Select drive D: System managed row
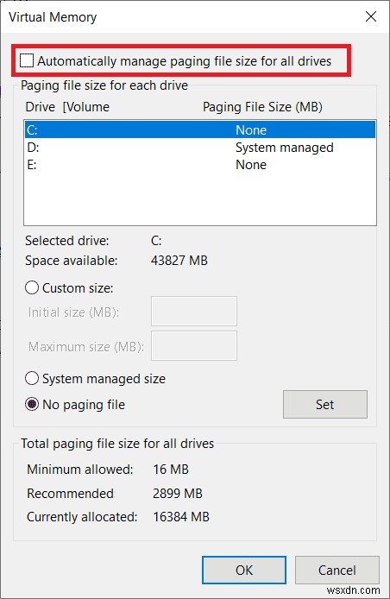The width and height of the screenshot is (390, 599). click(200, 148)
